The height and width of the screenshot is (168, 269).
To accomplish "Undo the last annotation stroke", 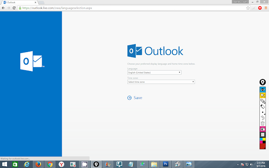I will (x=262, y=118).
